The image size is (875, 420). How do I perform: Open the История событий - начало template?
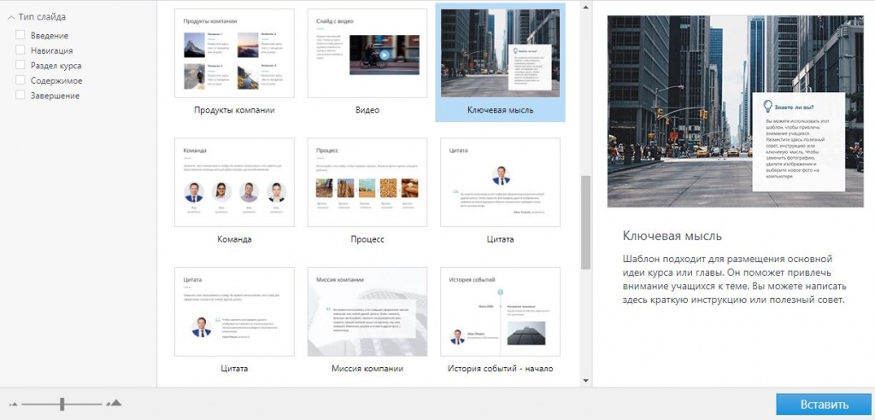[x=500, y=312]
